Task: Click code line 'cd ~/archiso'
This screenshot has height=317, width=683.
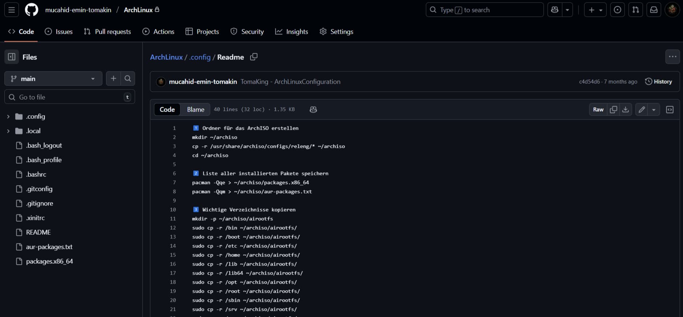Action: tap(210, 155)
